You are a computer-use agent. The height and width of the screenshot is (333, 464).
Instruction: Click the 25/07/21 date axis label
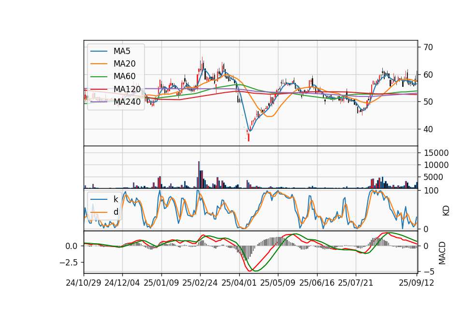click(x=356, y=283)
